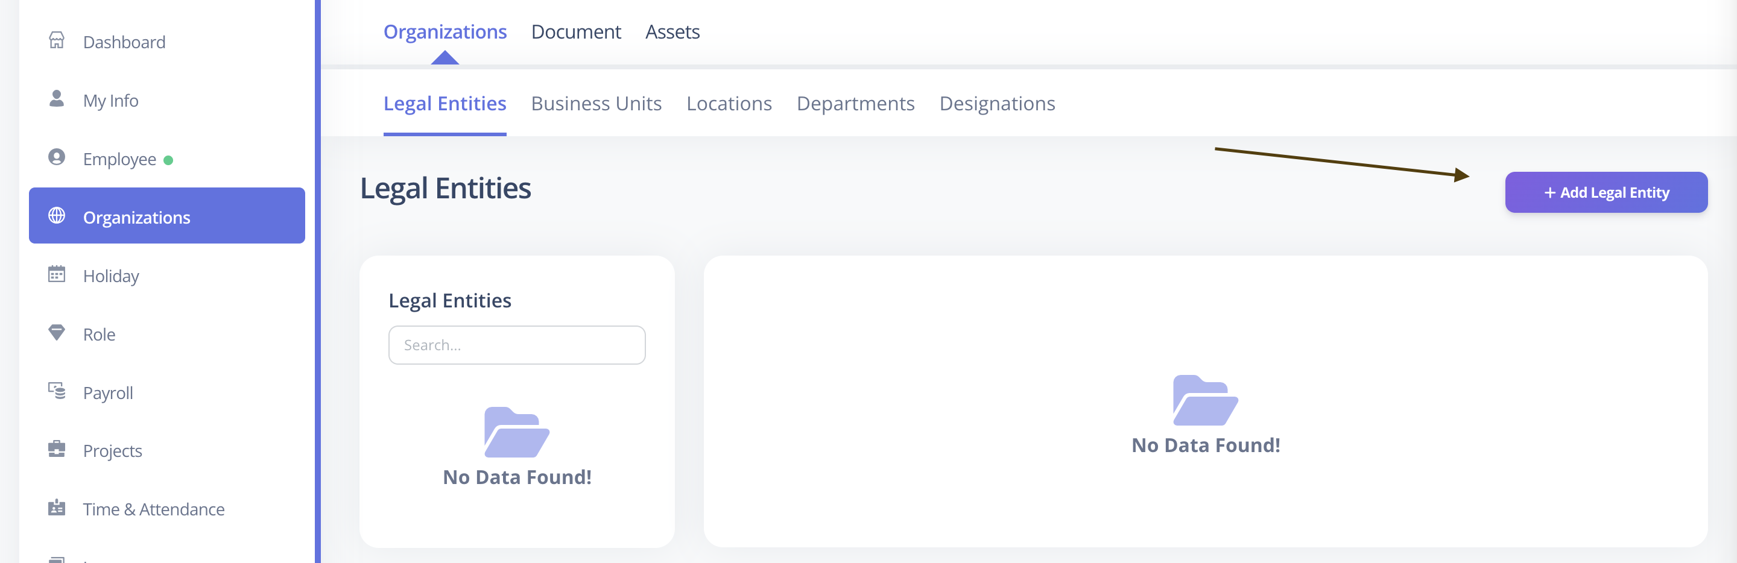Click the Legal Entities card title
The width and height of the screenshot is (1737, 563).
[450, 301]
